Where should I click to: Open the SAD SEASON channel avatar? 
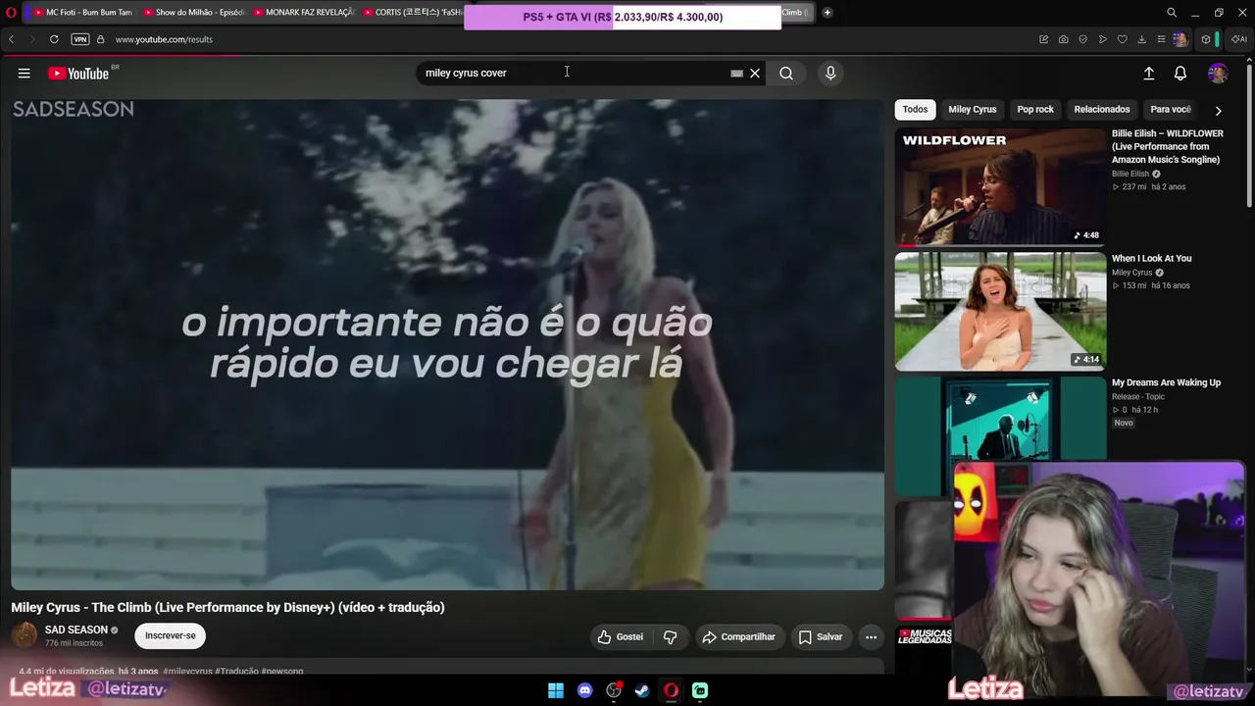24,635
